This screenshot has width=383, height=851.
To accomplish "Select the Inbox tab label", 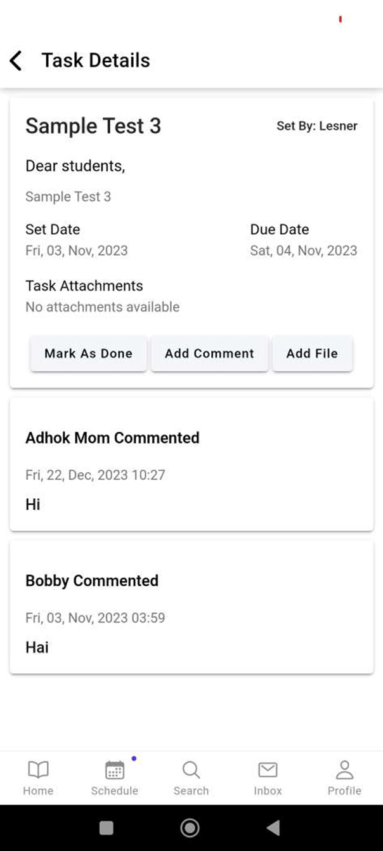I will point(268,791).
